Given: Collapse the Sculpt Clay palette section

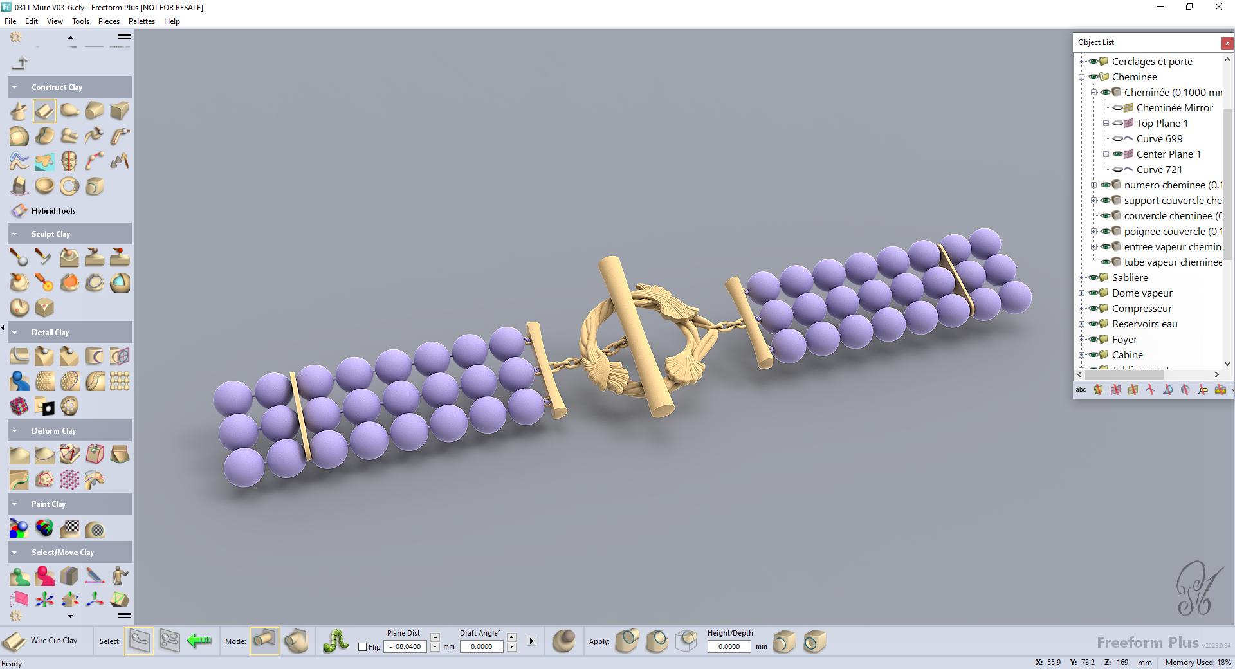Looking at the screenshot, I should point(15,234).
